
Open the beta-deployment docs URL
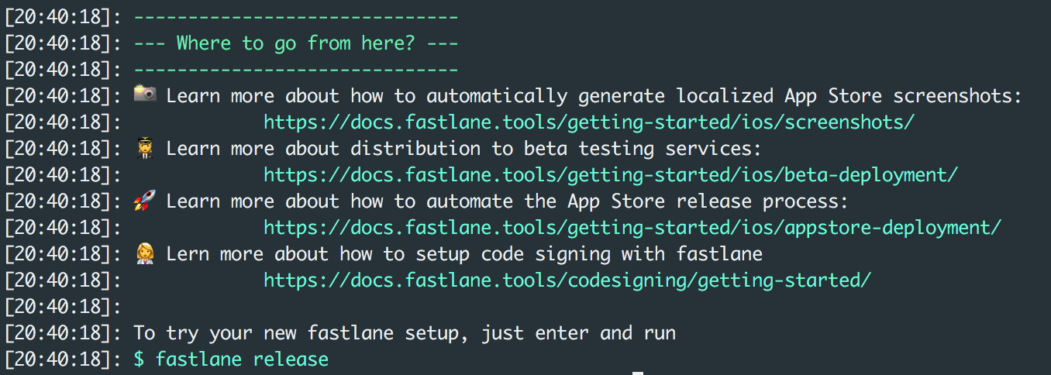(611, 175)
